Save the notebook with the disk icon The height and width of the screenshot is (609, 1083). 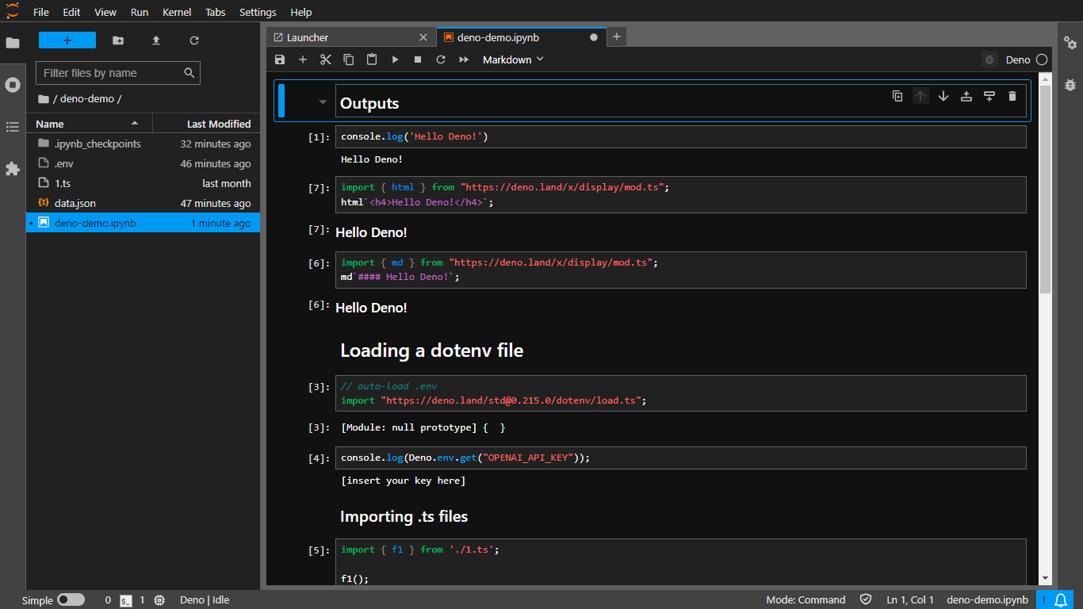pos(280,59)
